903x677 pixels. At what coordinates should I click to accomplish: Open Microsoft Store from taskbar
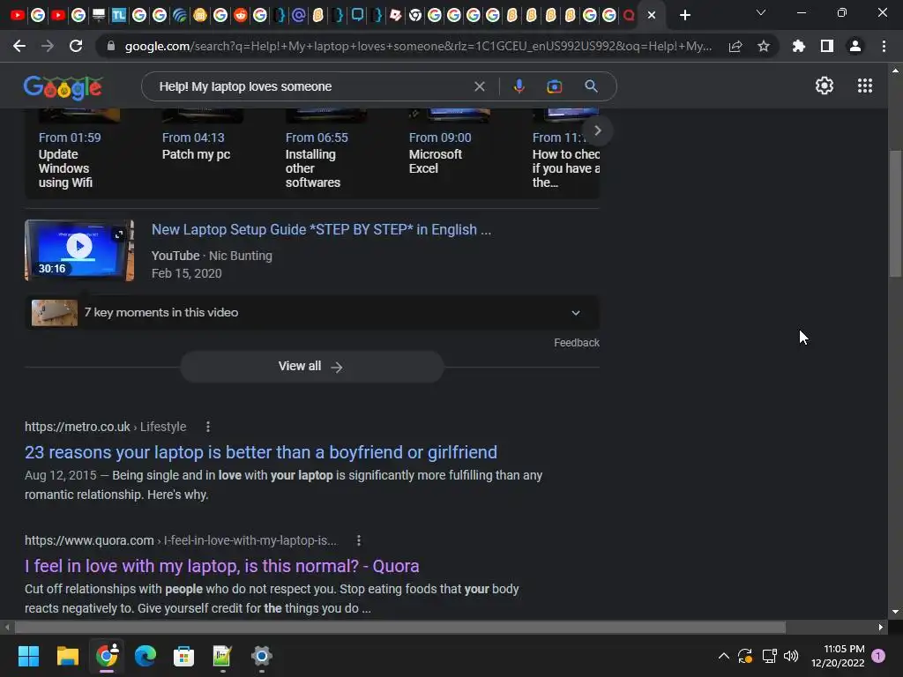click(183, 656)
